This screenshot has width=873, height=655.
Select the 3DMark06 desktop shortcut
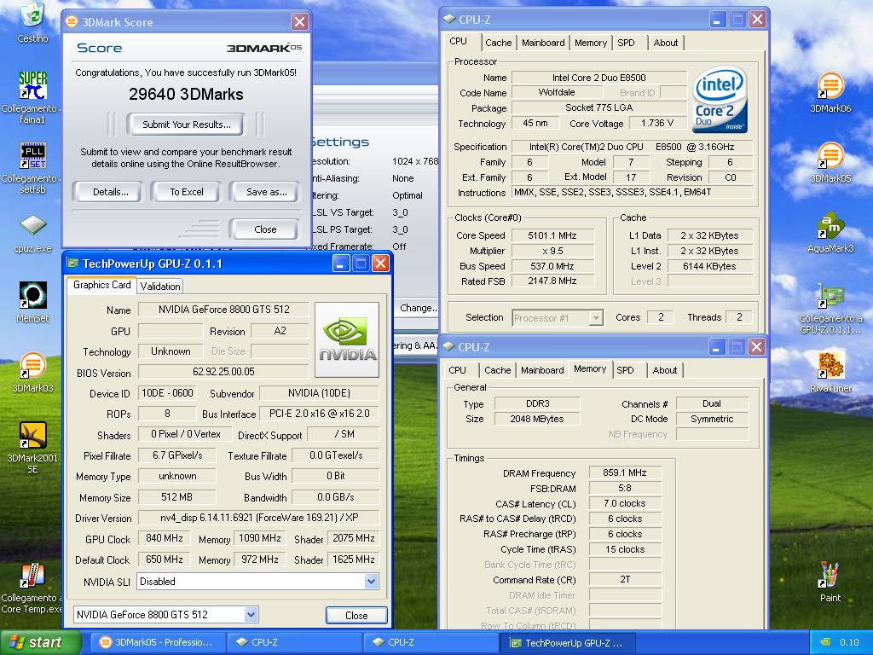click(x=830, y=92)
